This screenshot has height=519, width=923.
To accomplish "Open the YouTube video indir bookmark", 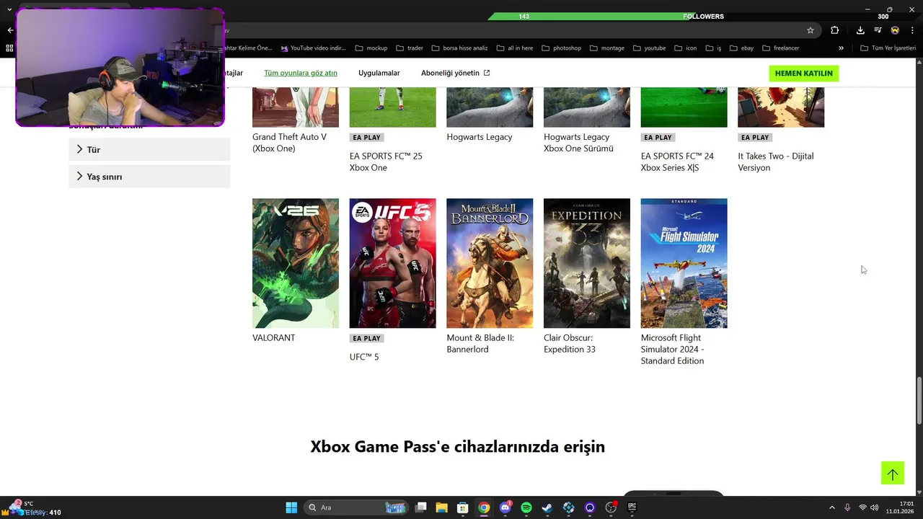I will (x=314, y=48).
